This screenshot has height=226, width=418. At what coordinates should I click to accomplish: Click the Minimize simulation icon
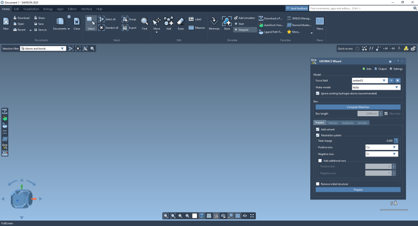click(x=214, y=22)
